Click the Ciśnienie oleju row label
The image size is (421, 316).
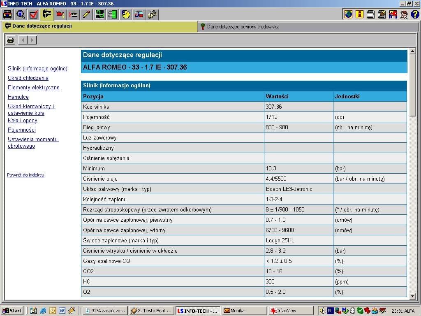tap(100, 179)
